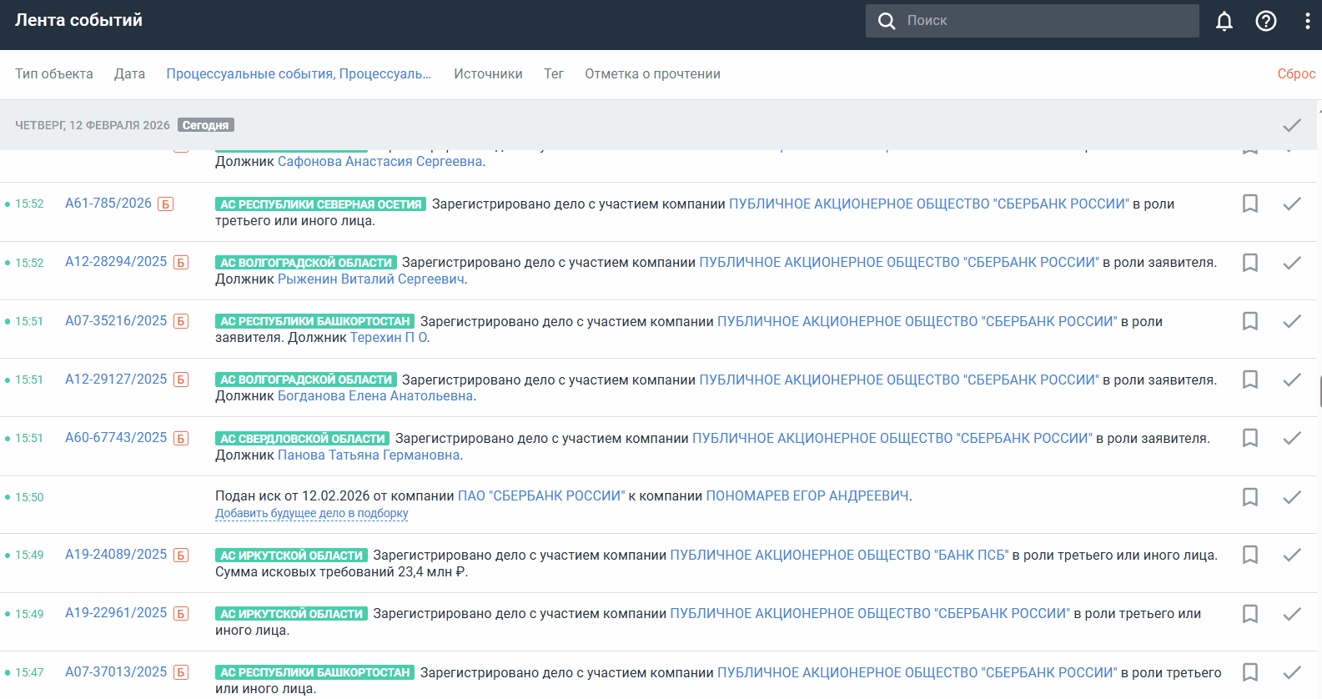The width and height of the screenshot is (1322, 699).
Task: Open the Дата filter dropdown
Action: (x=129, y=74)
